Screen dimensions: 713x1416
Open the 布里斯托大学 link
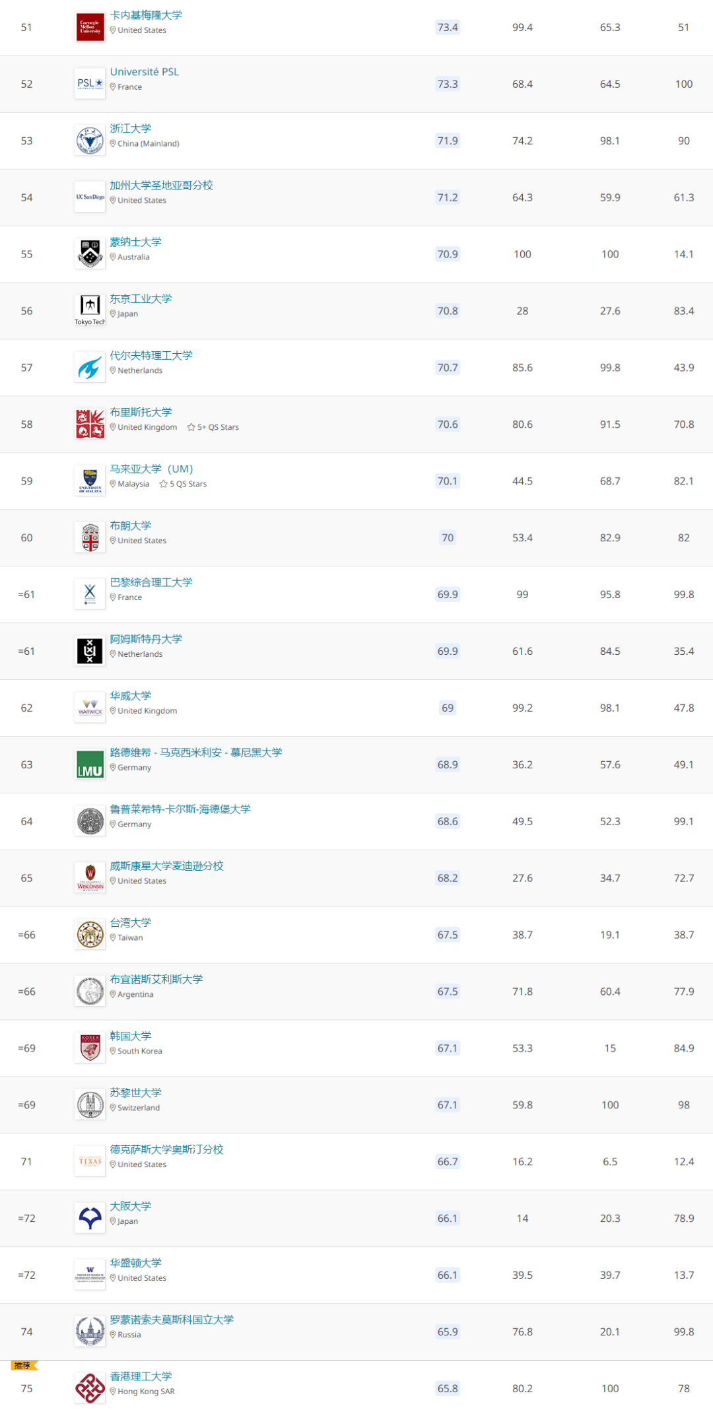pyautogui.click(x=141, y=412)
